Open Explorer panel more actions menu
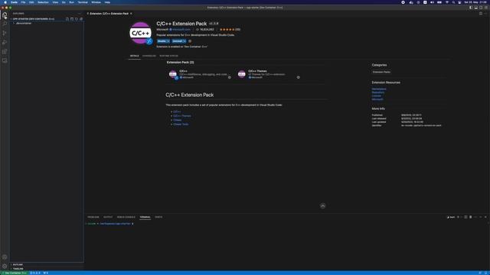Image resolution: width=490 pixels, height=275 pixels. [x=80, y=14]
